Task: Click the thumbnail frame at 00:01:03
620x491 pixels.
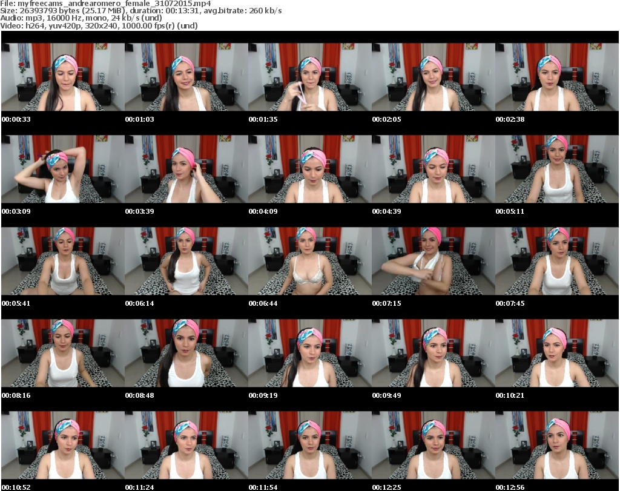Action: 186,77
